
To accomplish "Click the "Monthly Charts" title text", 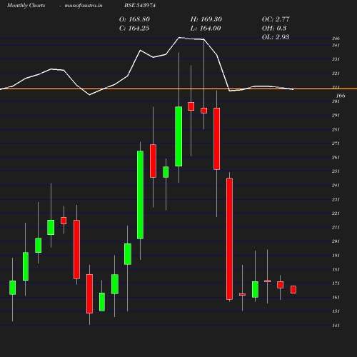I will [x=26, y=5].
